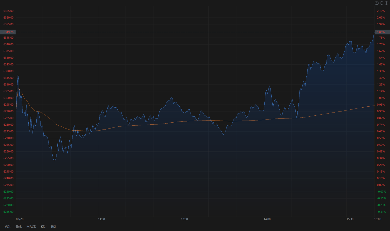Click the 6285.00 price axis label
The width and height of the screenshot is (390, 231).
[8, 118]
